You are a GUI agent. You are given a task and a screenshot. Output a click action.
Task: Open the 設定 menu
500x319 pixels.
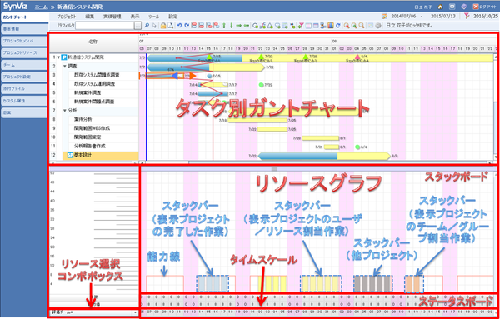(173, 17)
